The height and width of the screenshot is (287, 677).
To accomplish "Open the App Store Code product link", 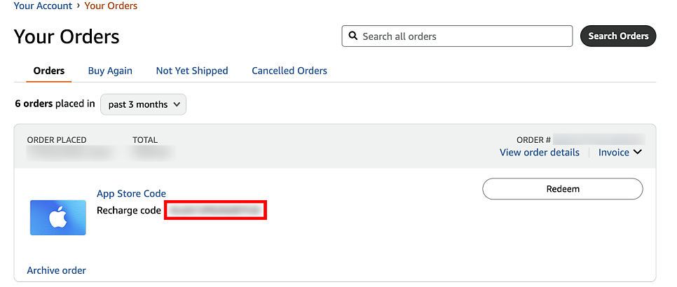I will click(x=131, y=193).
